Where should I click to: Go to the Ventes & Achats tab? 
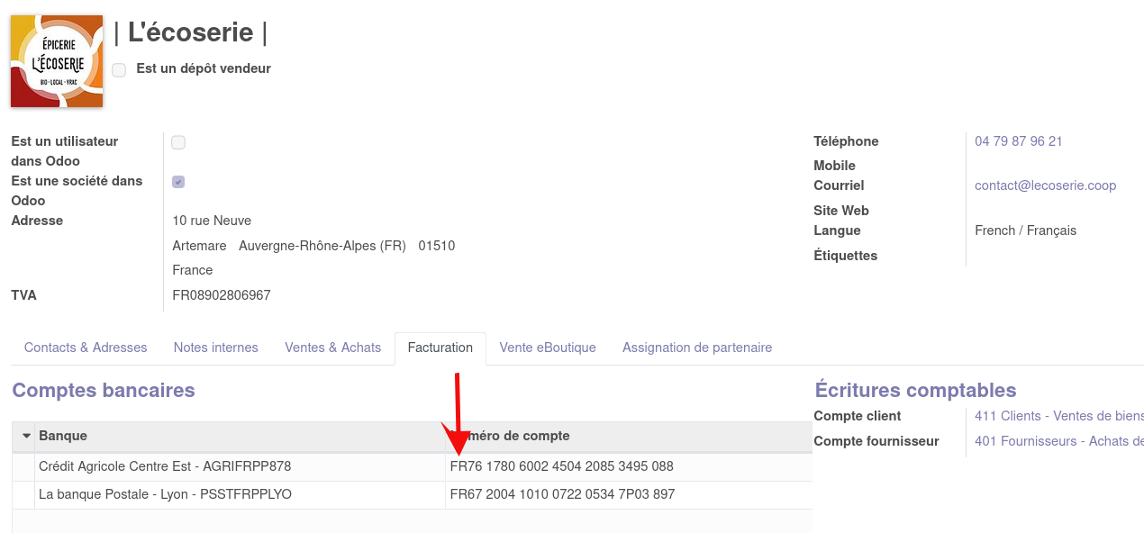333,348
